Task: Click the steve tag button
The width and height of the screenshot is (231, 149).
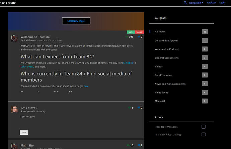Action: 24,132
